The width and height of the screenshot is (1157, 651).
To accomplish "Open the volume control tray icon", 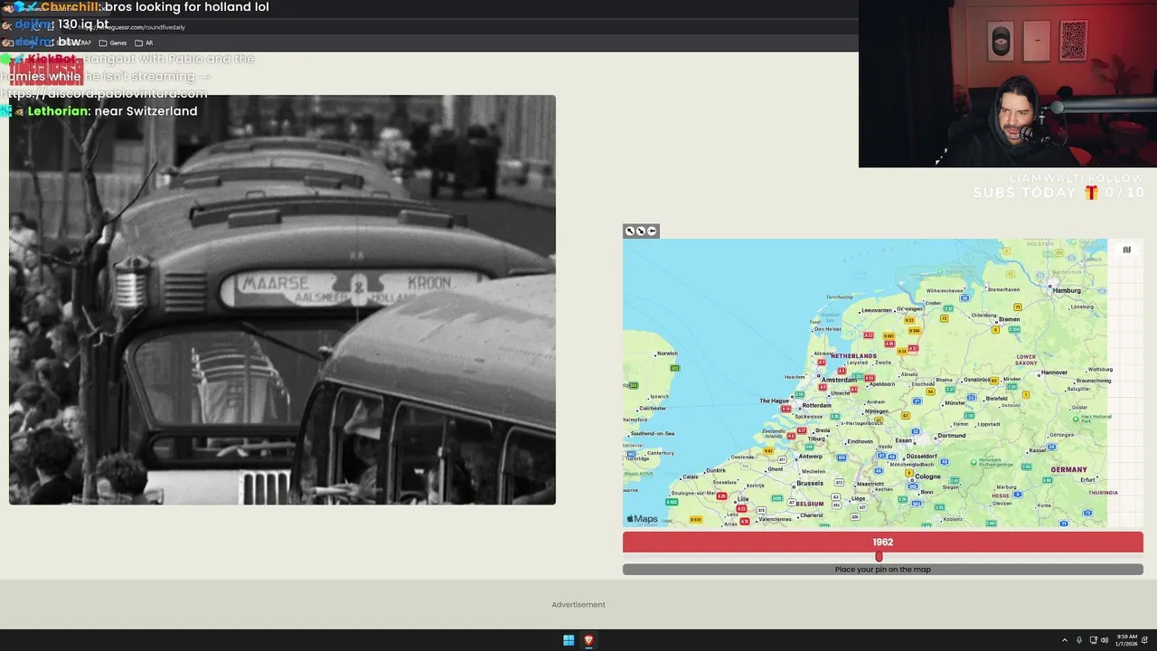I will 1105,641.
